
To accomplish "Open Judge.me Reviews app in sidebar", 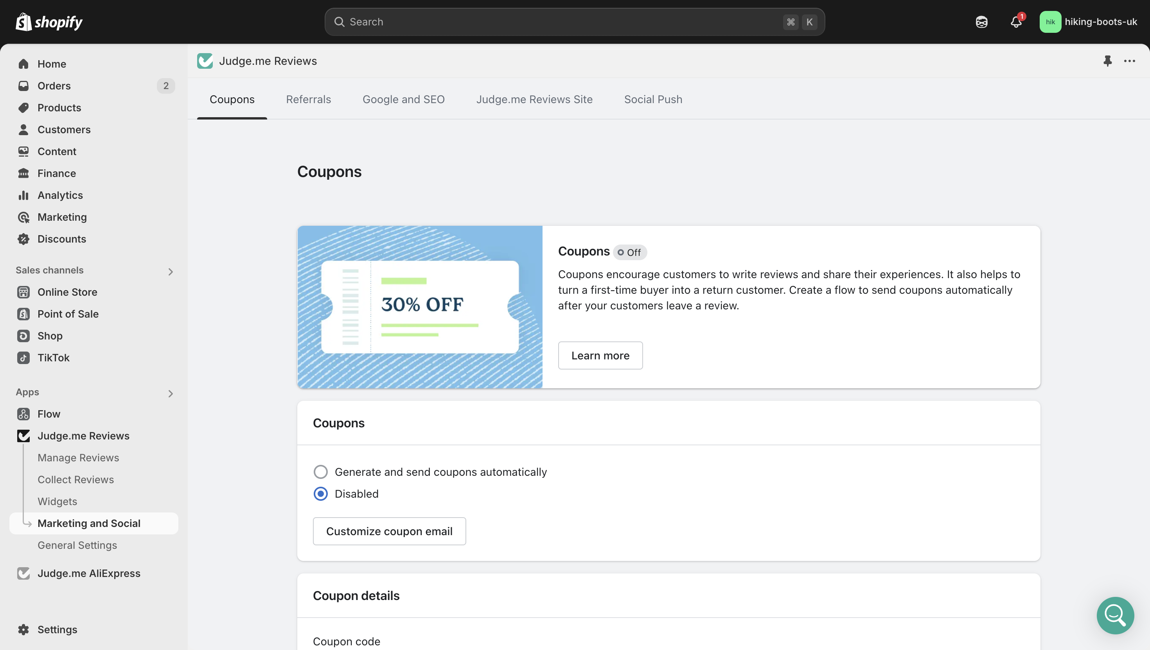I will 84,436.
